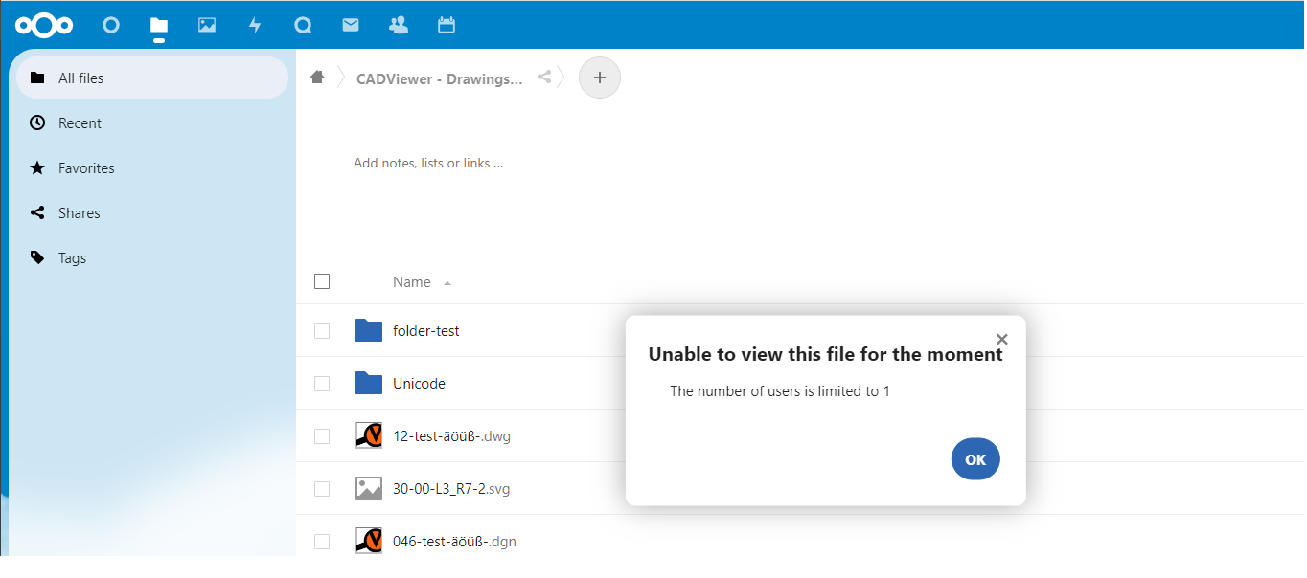Image resolution: width=1307 pixels, height=578 pixels.
Task: Open the Calendar app
Action: (x=447, y=24)
